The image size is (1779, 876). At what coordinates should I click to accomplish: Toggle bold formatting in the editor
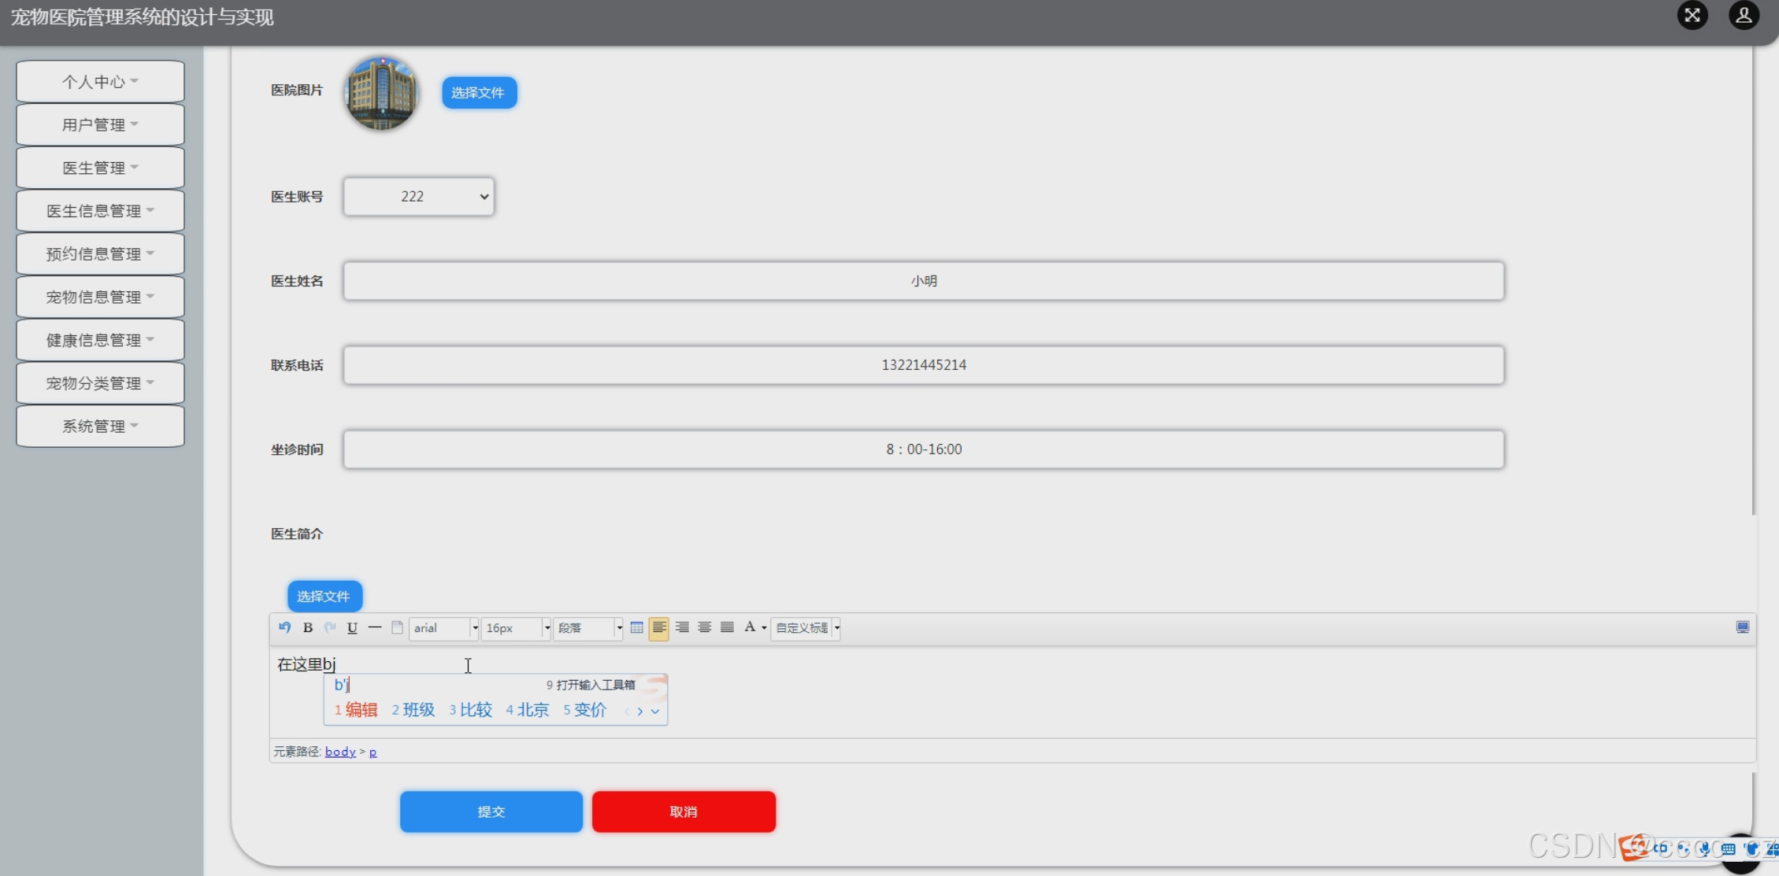[x=308, y=627]
